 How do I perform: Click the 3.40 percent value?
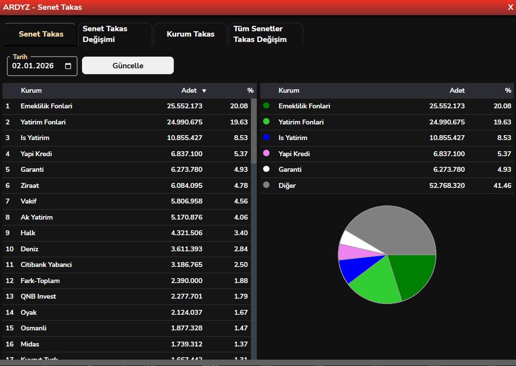coord(241,233)
